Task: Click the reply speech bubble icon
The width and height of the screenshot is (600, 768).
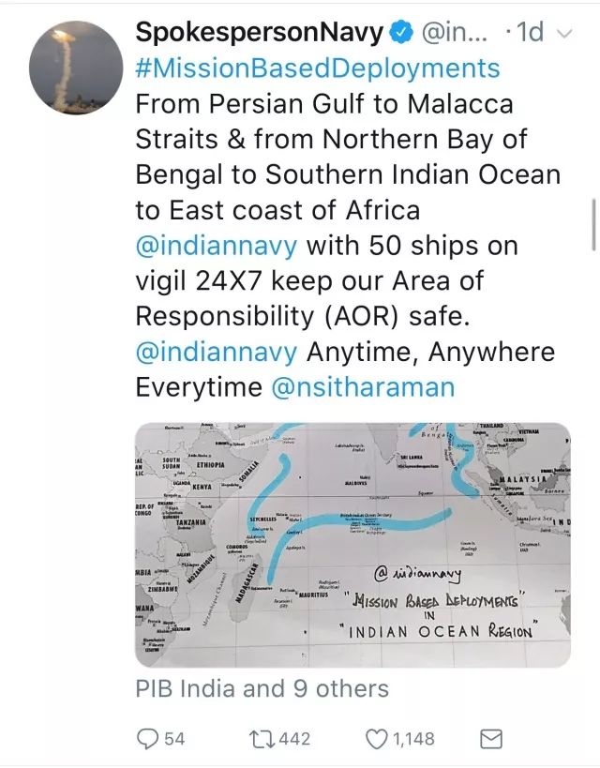Action: pos(147,740)
